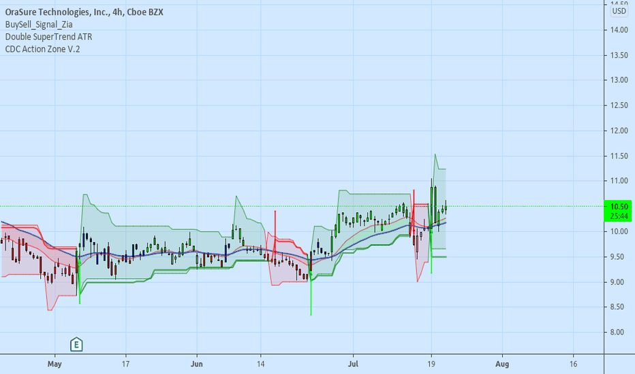Click the 13.50 price axis label
The image size is (635, 374).
pos(619,55)
